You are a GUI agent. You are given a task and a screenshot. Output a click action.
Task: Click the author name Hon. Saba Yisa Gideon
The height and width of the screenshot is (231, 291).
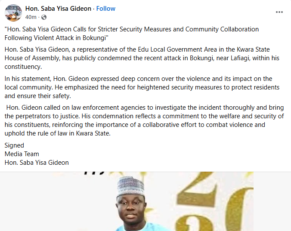(58, 9)
